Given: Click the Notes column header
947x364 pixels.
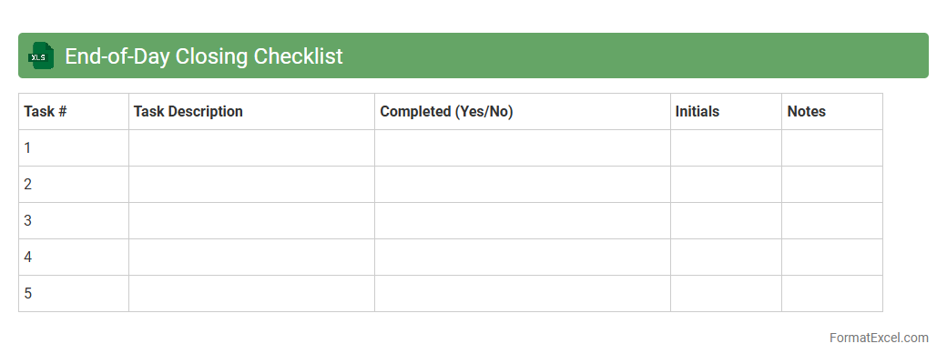Looking at the screenshot, I should pos(807,112).
